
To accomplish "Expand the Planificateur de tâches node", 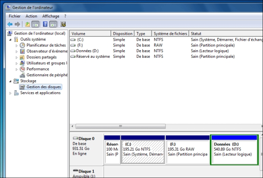I will pyautogui.click(x=17, y=45).
